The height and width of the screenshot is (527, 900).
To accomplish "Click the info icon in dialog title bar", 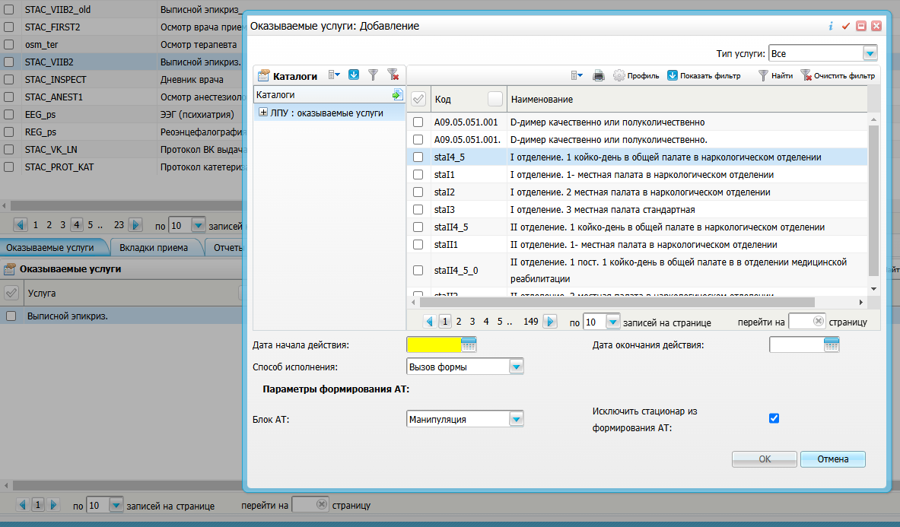I will tap(831, 26).
